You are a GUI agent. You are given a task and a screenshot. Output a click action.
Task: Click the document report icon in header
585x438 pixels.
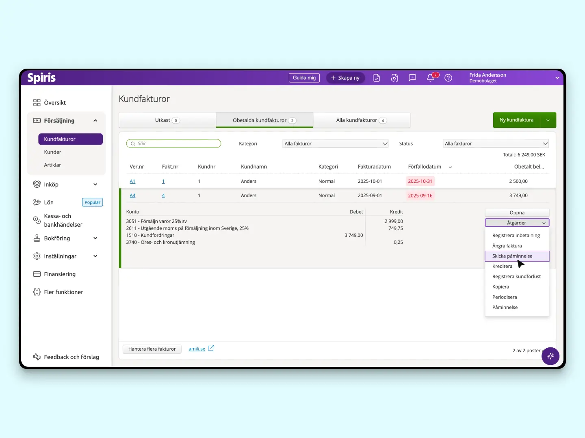click(377, 78)
